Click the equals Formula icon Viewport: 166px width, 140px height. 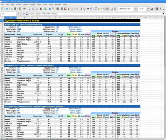point(32,14)
